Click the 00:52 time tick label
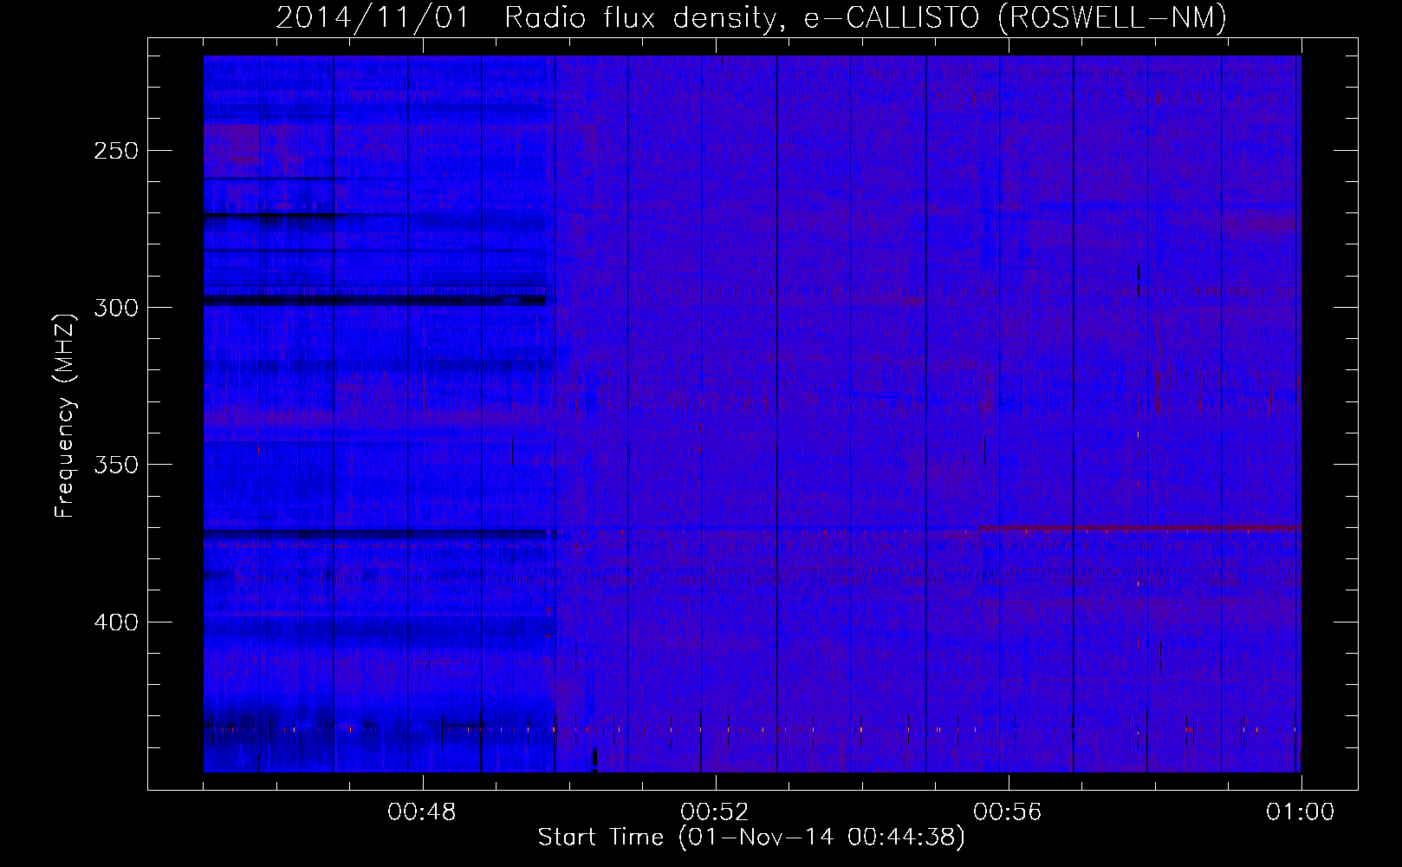 (x=715, y=812)
